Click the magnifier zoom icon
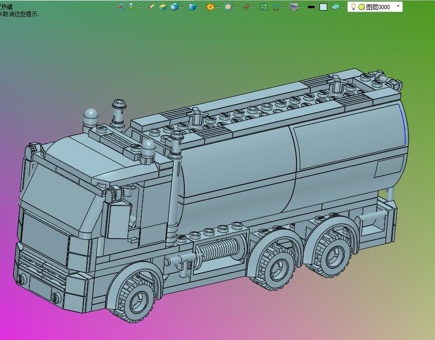The image size is (435, 340). coord(228,7)
